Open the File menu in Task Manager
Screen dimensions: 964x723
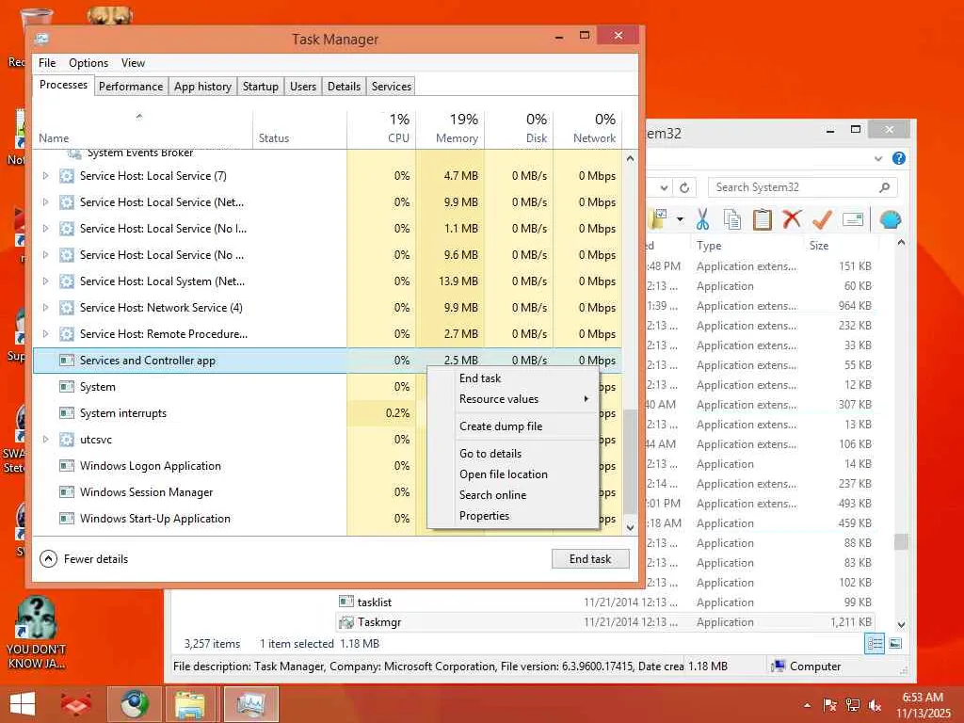(47, 63)
